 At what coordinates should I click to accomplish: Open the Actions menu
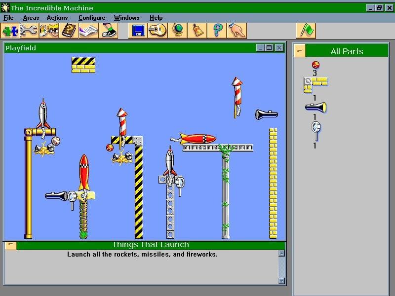(x=57, y=18)
